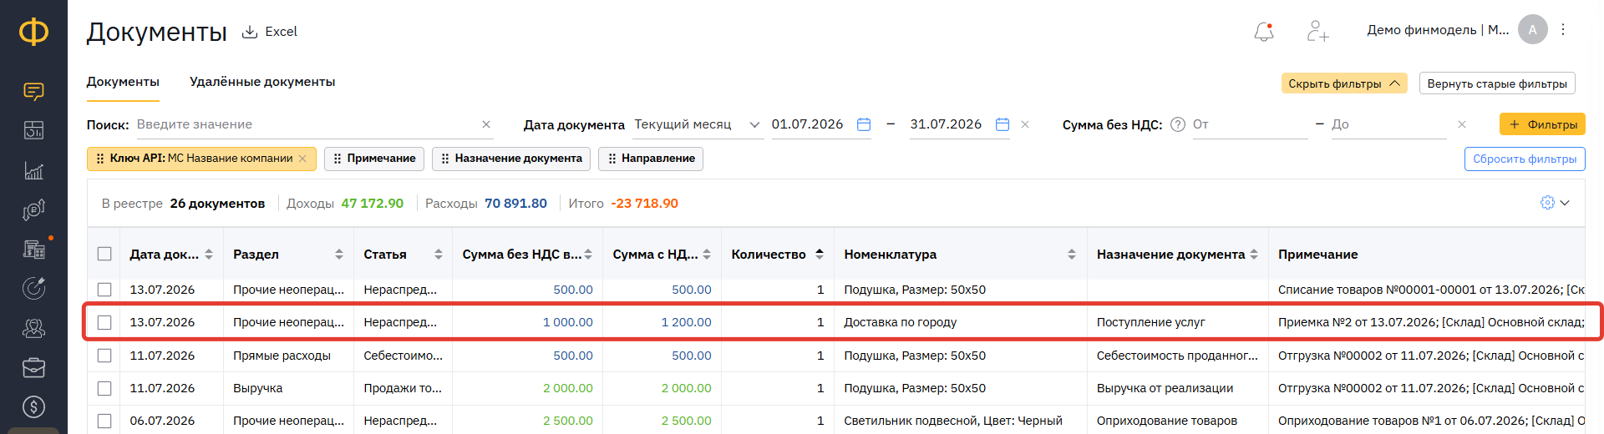
Task: Check the Выручка row checkbox
Action: 104,388
